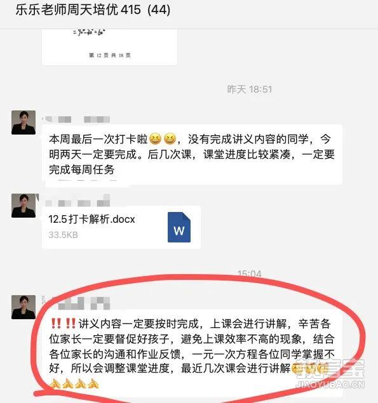Tap the blurred sender name above the last message
This screenshot has height=403, width=378.
point(76,303)
